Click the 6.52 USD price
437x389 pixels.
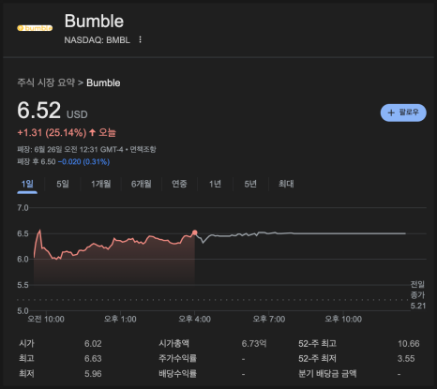click(x=53, y=111)
